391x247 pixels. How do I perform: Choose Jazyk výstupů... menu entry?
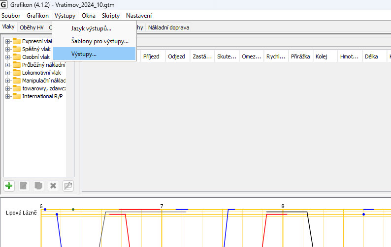(x=91, y=28)
